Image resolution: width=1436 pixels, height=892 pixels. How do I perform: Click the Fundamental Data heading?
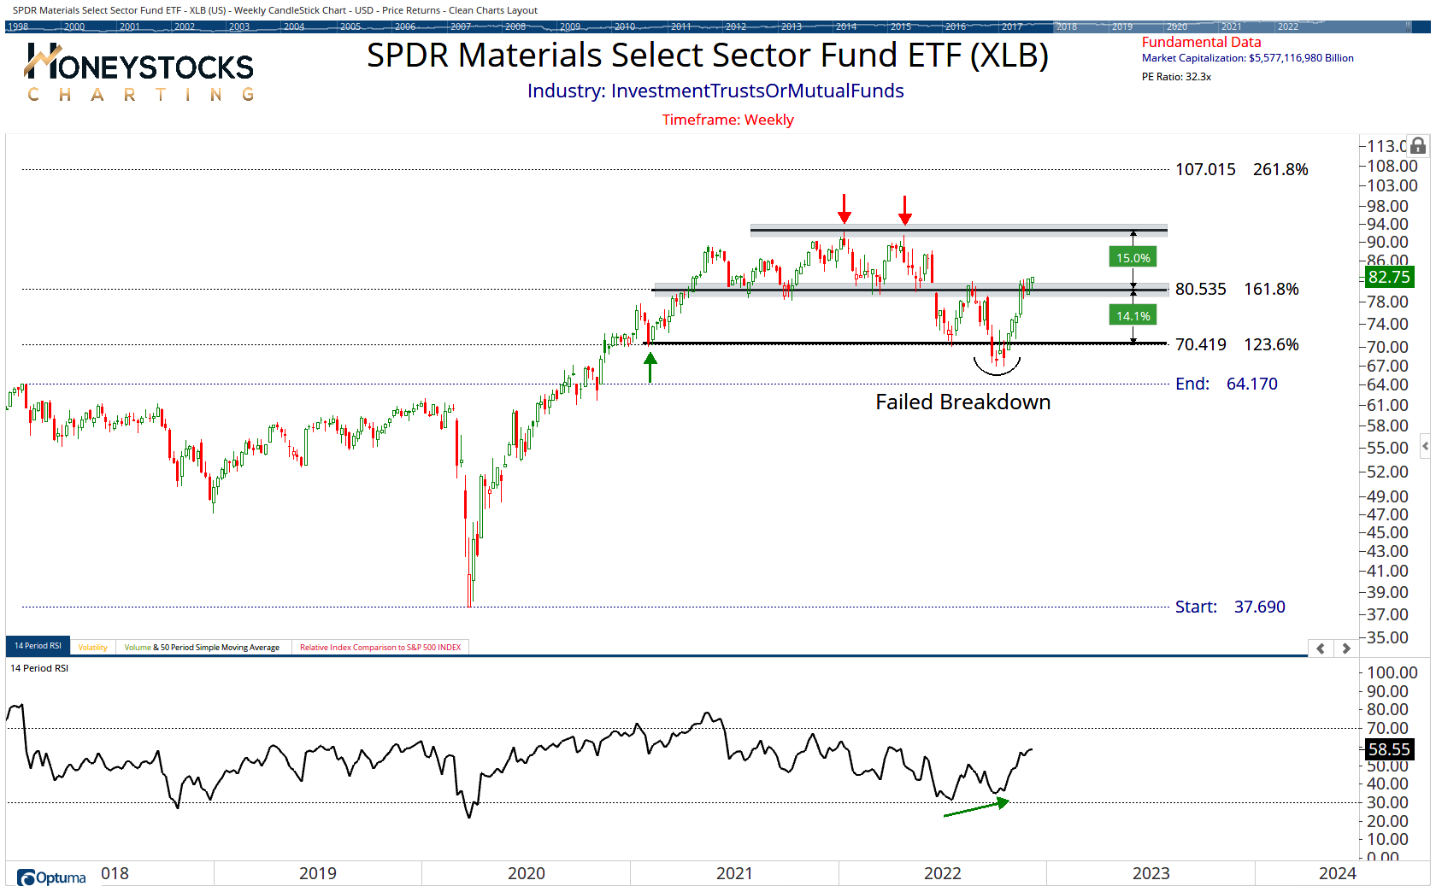click(1201, 42)
